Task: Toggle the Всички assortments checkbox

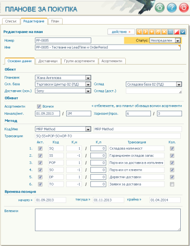Action: (x=39, y=107)
